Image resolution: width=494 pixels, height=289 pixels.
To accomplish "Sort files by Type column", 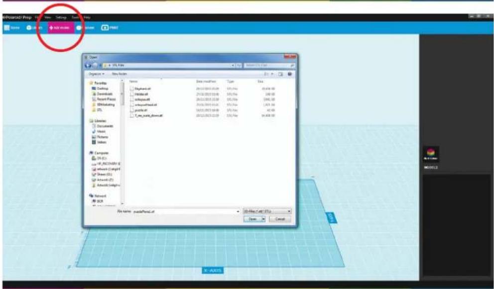I will pyautogui.click(x=230, y=81).
